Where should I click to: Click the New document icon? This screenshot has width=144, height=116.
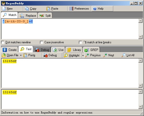tap(4, 9)
